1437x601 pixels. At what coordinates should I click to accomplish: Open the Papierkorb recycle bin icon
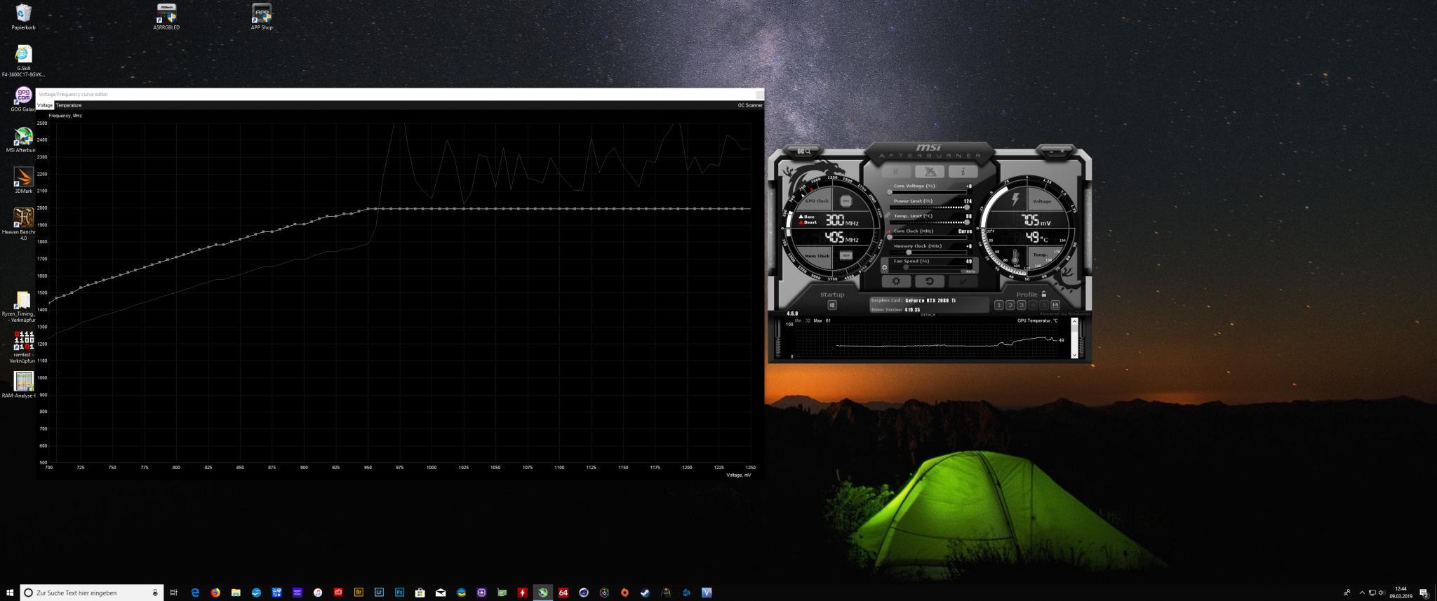(x=23, y=17)
